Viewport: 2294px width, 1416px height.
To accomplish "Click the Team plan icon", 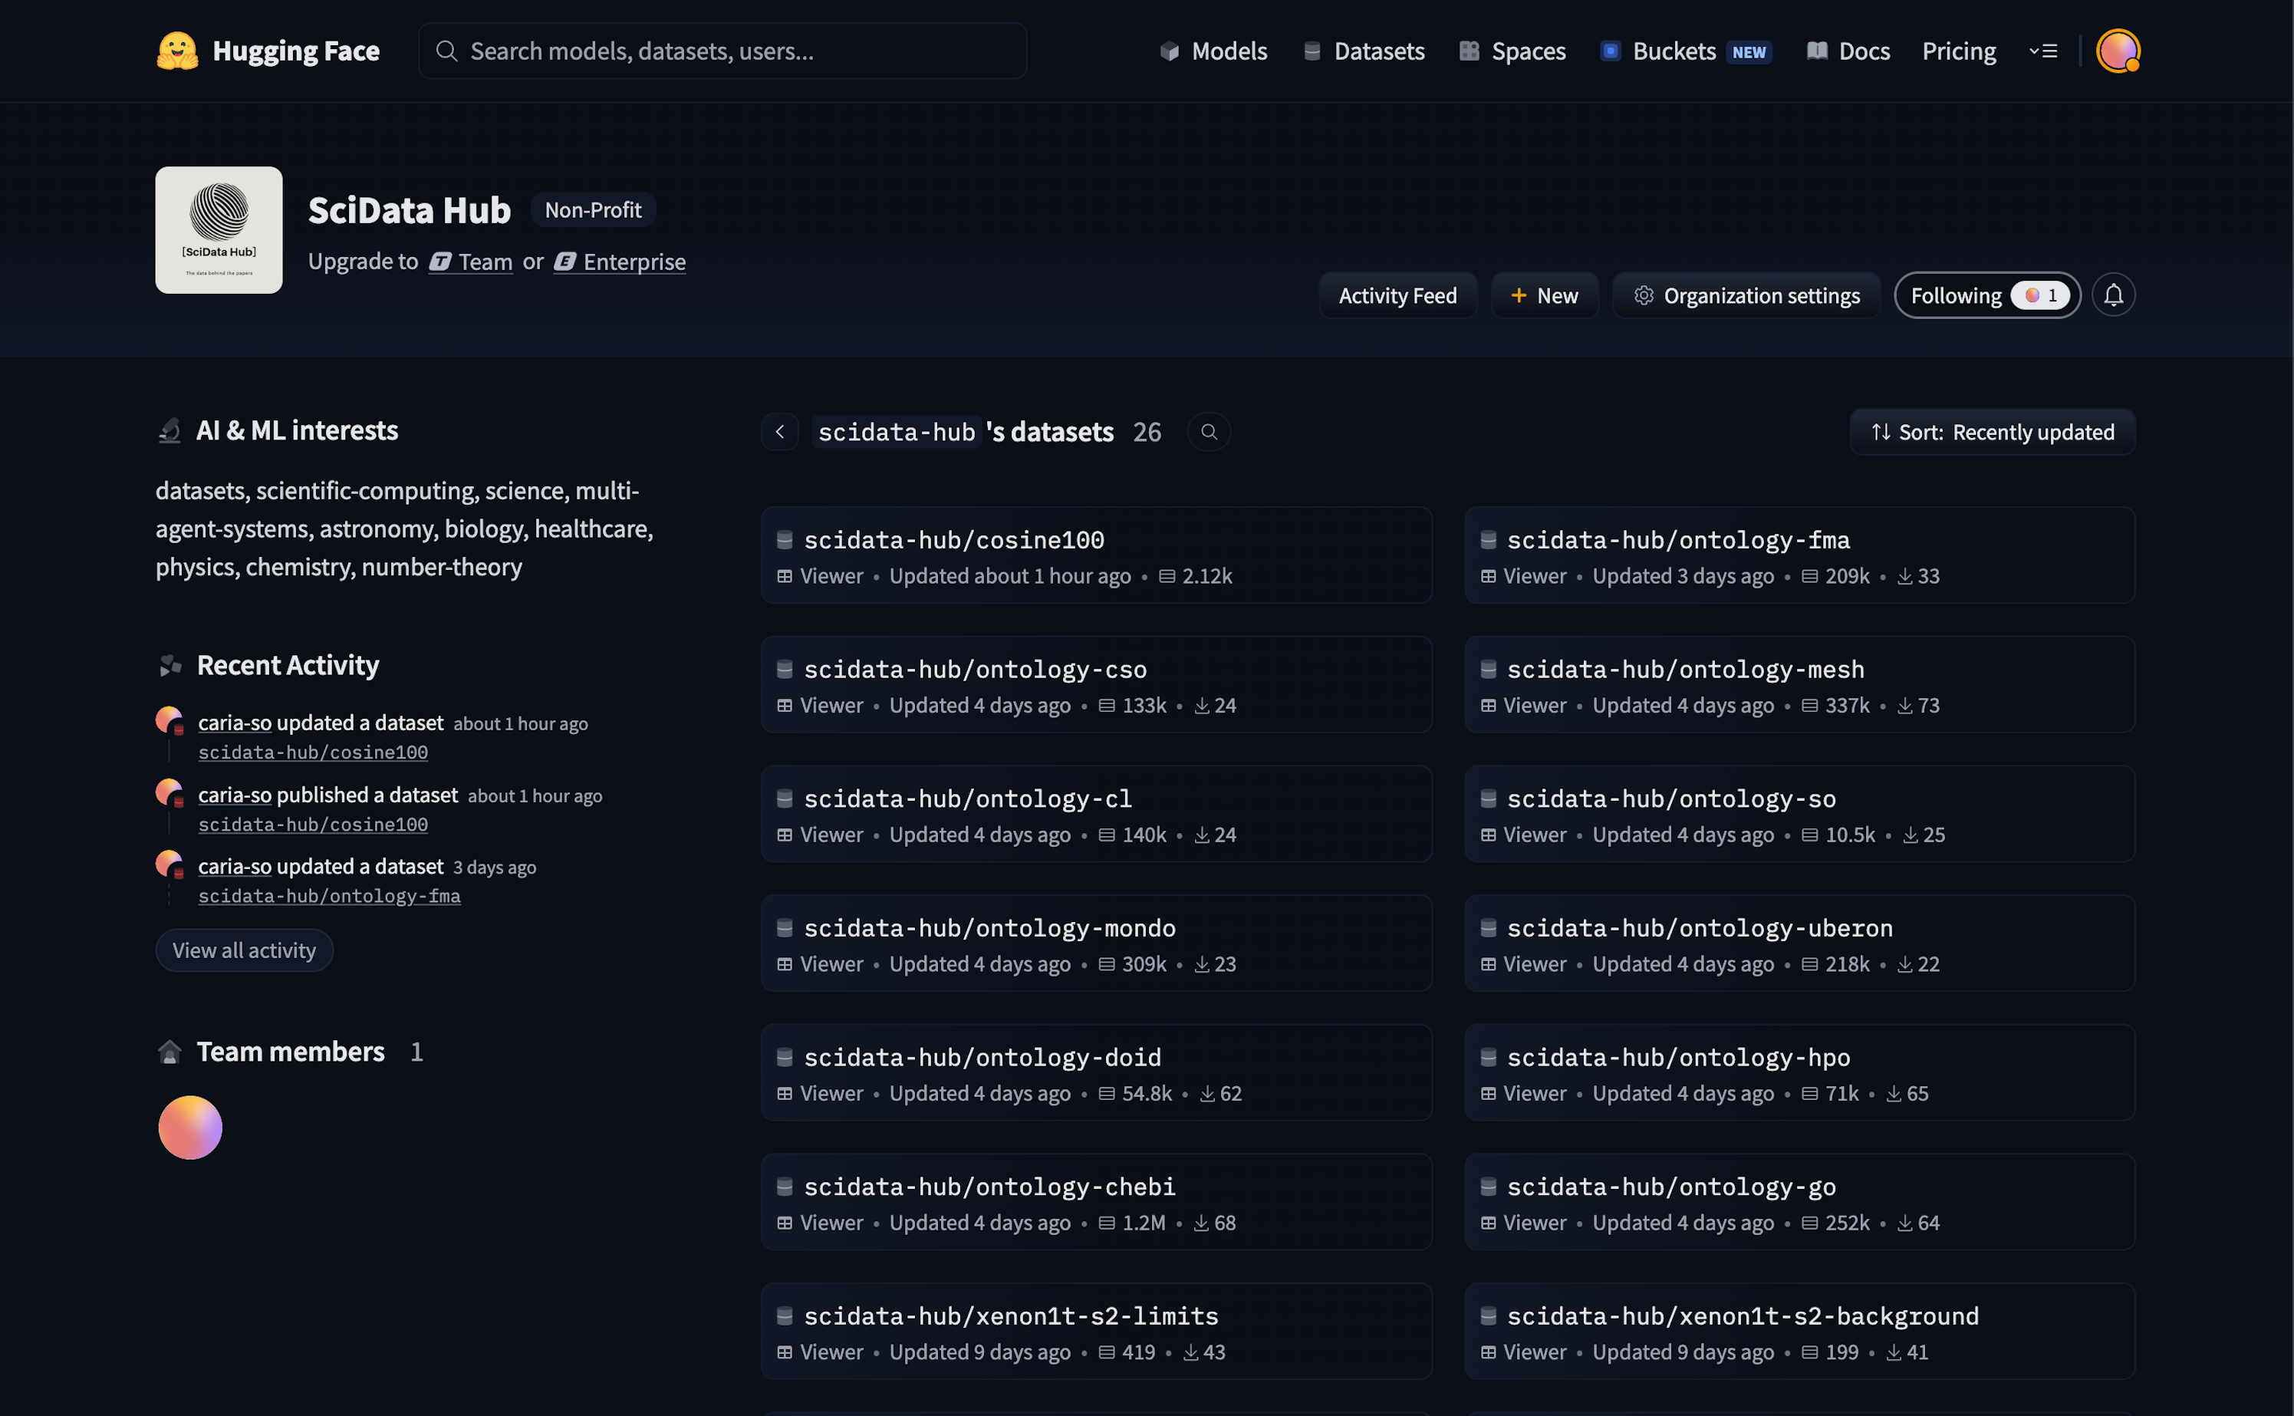I will pyautogui.click(x=440, y=262).
